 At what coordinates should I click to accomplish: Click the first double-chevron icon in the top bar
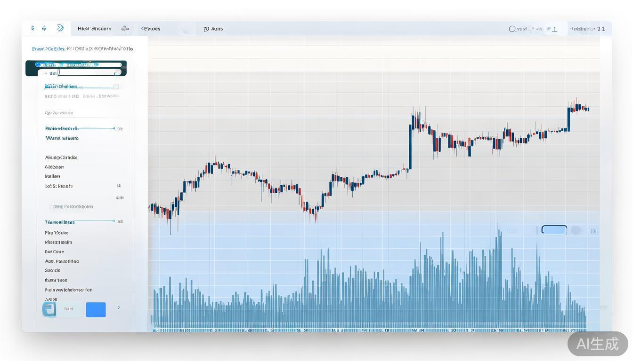32,28
